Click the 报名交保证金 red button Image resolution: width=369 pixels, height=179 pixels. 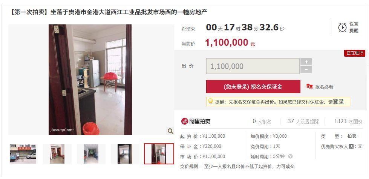(x=253, y=86)
